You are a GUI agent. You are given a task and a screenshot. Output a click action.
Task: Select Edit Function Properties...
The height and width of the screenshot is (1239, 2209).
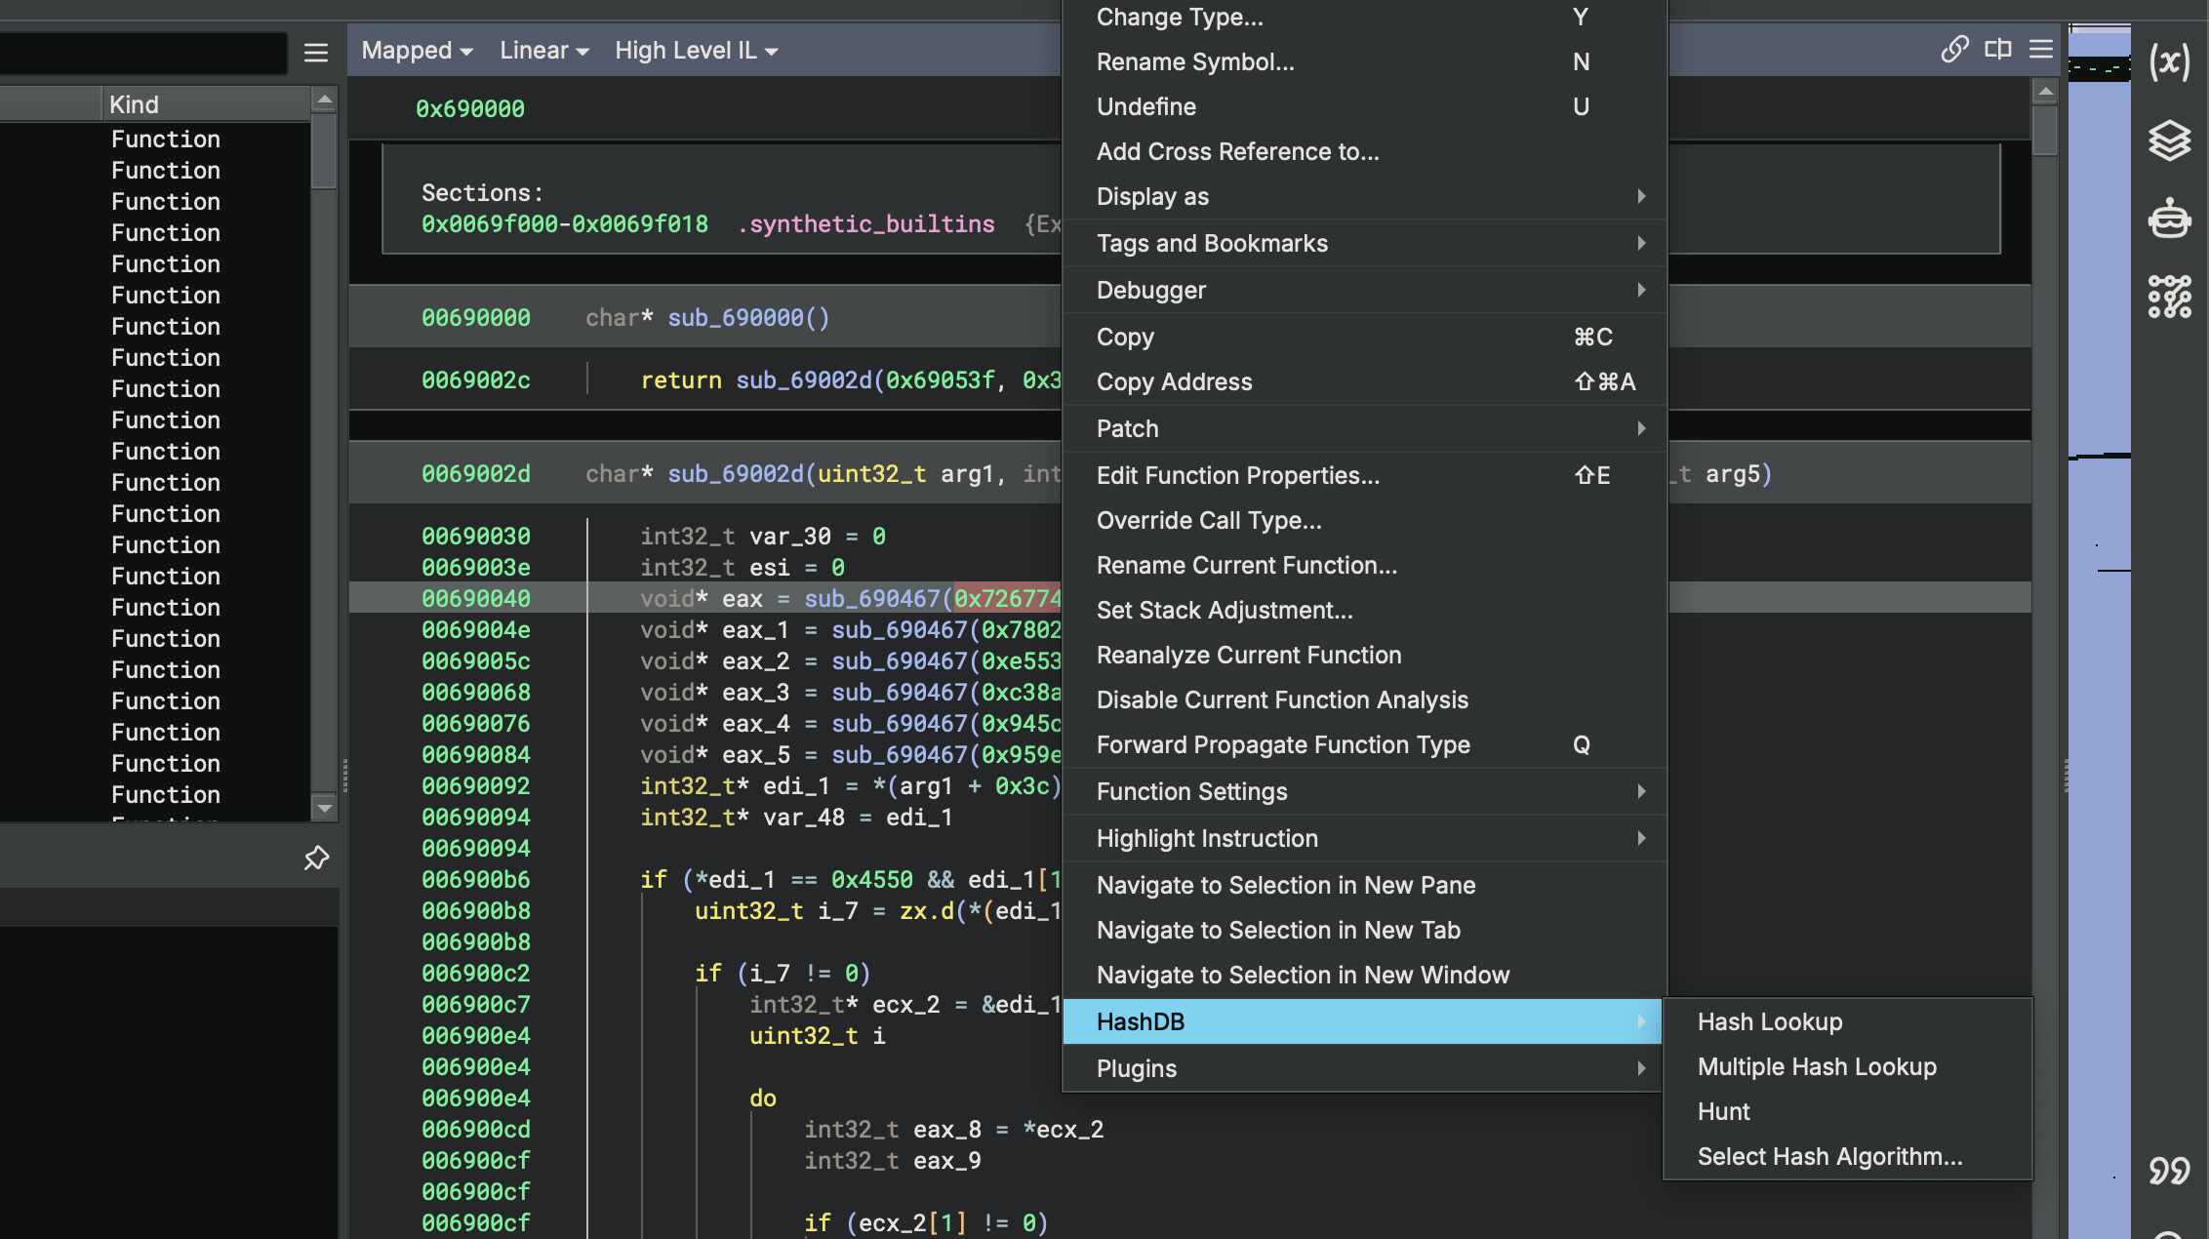pyautogui.click(x=1364, y=475)
